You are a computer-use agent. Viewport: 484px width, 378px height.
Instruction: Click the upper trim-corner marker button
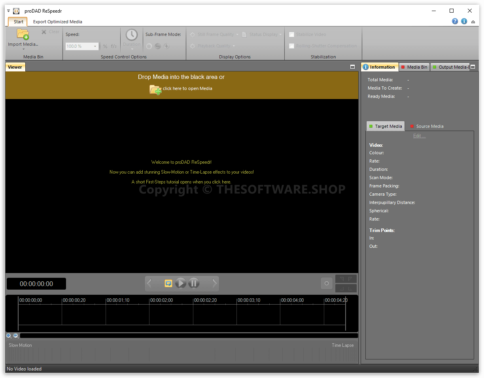pos(346,279)
